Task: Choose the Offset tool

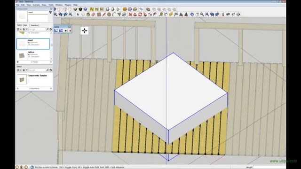Action: pos(155,15)
